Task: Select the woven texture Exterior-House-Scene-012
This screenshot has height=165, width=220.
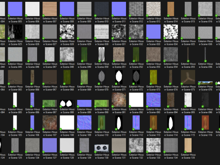Action: (x=136, y=9)
